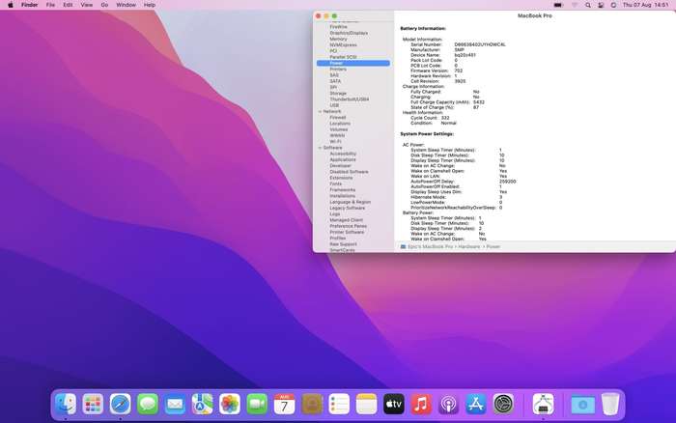Open Podcasts app in the Dock
Image resolution: width=676 pixels, height=423 pixels.
point(448,405)
